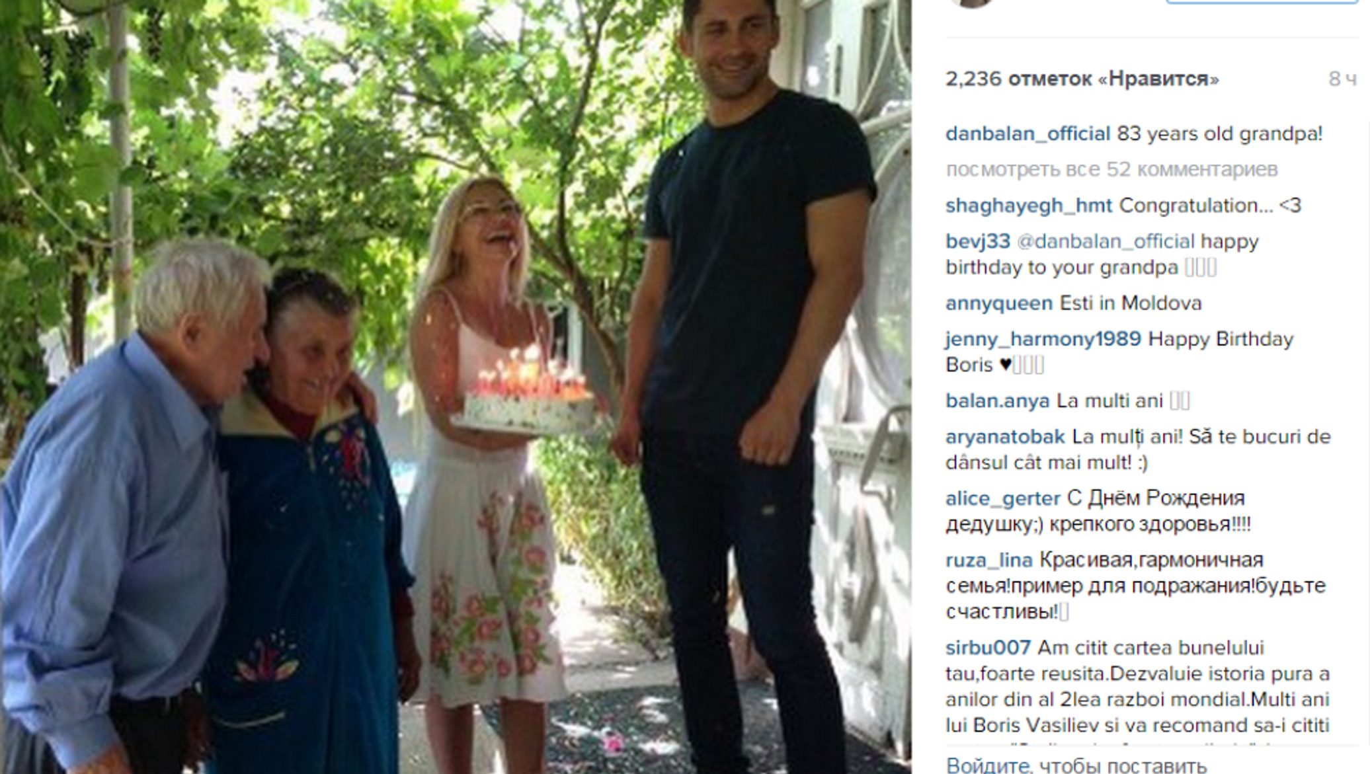Click the Войдите login link at bottom
This screenshot has height=774, width=1370.
click(x=988, y=765)
